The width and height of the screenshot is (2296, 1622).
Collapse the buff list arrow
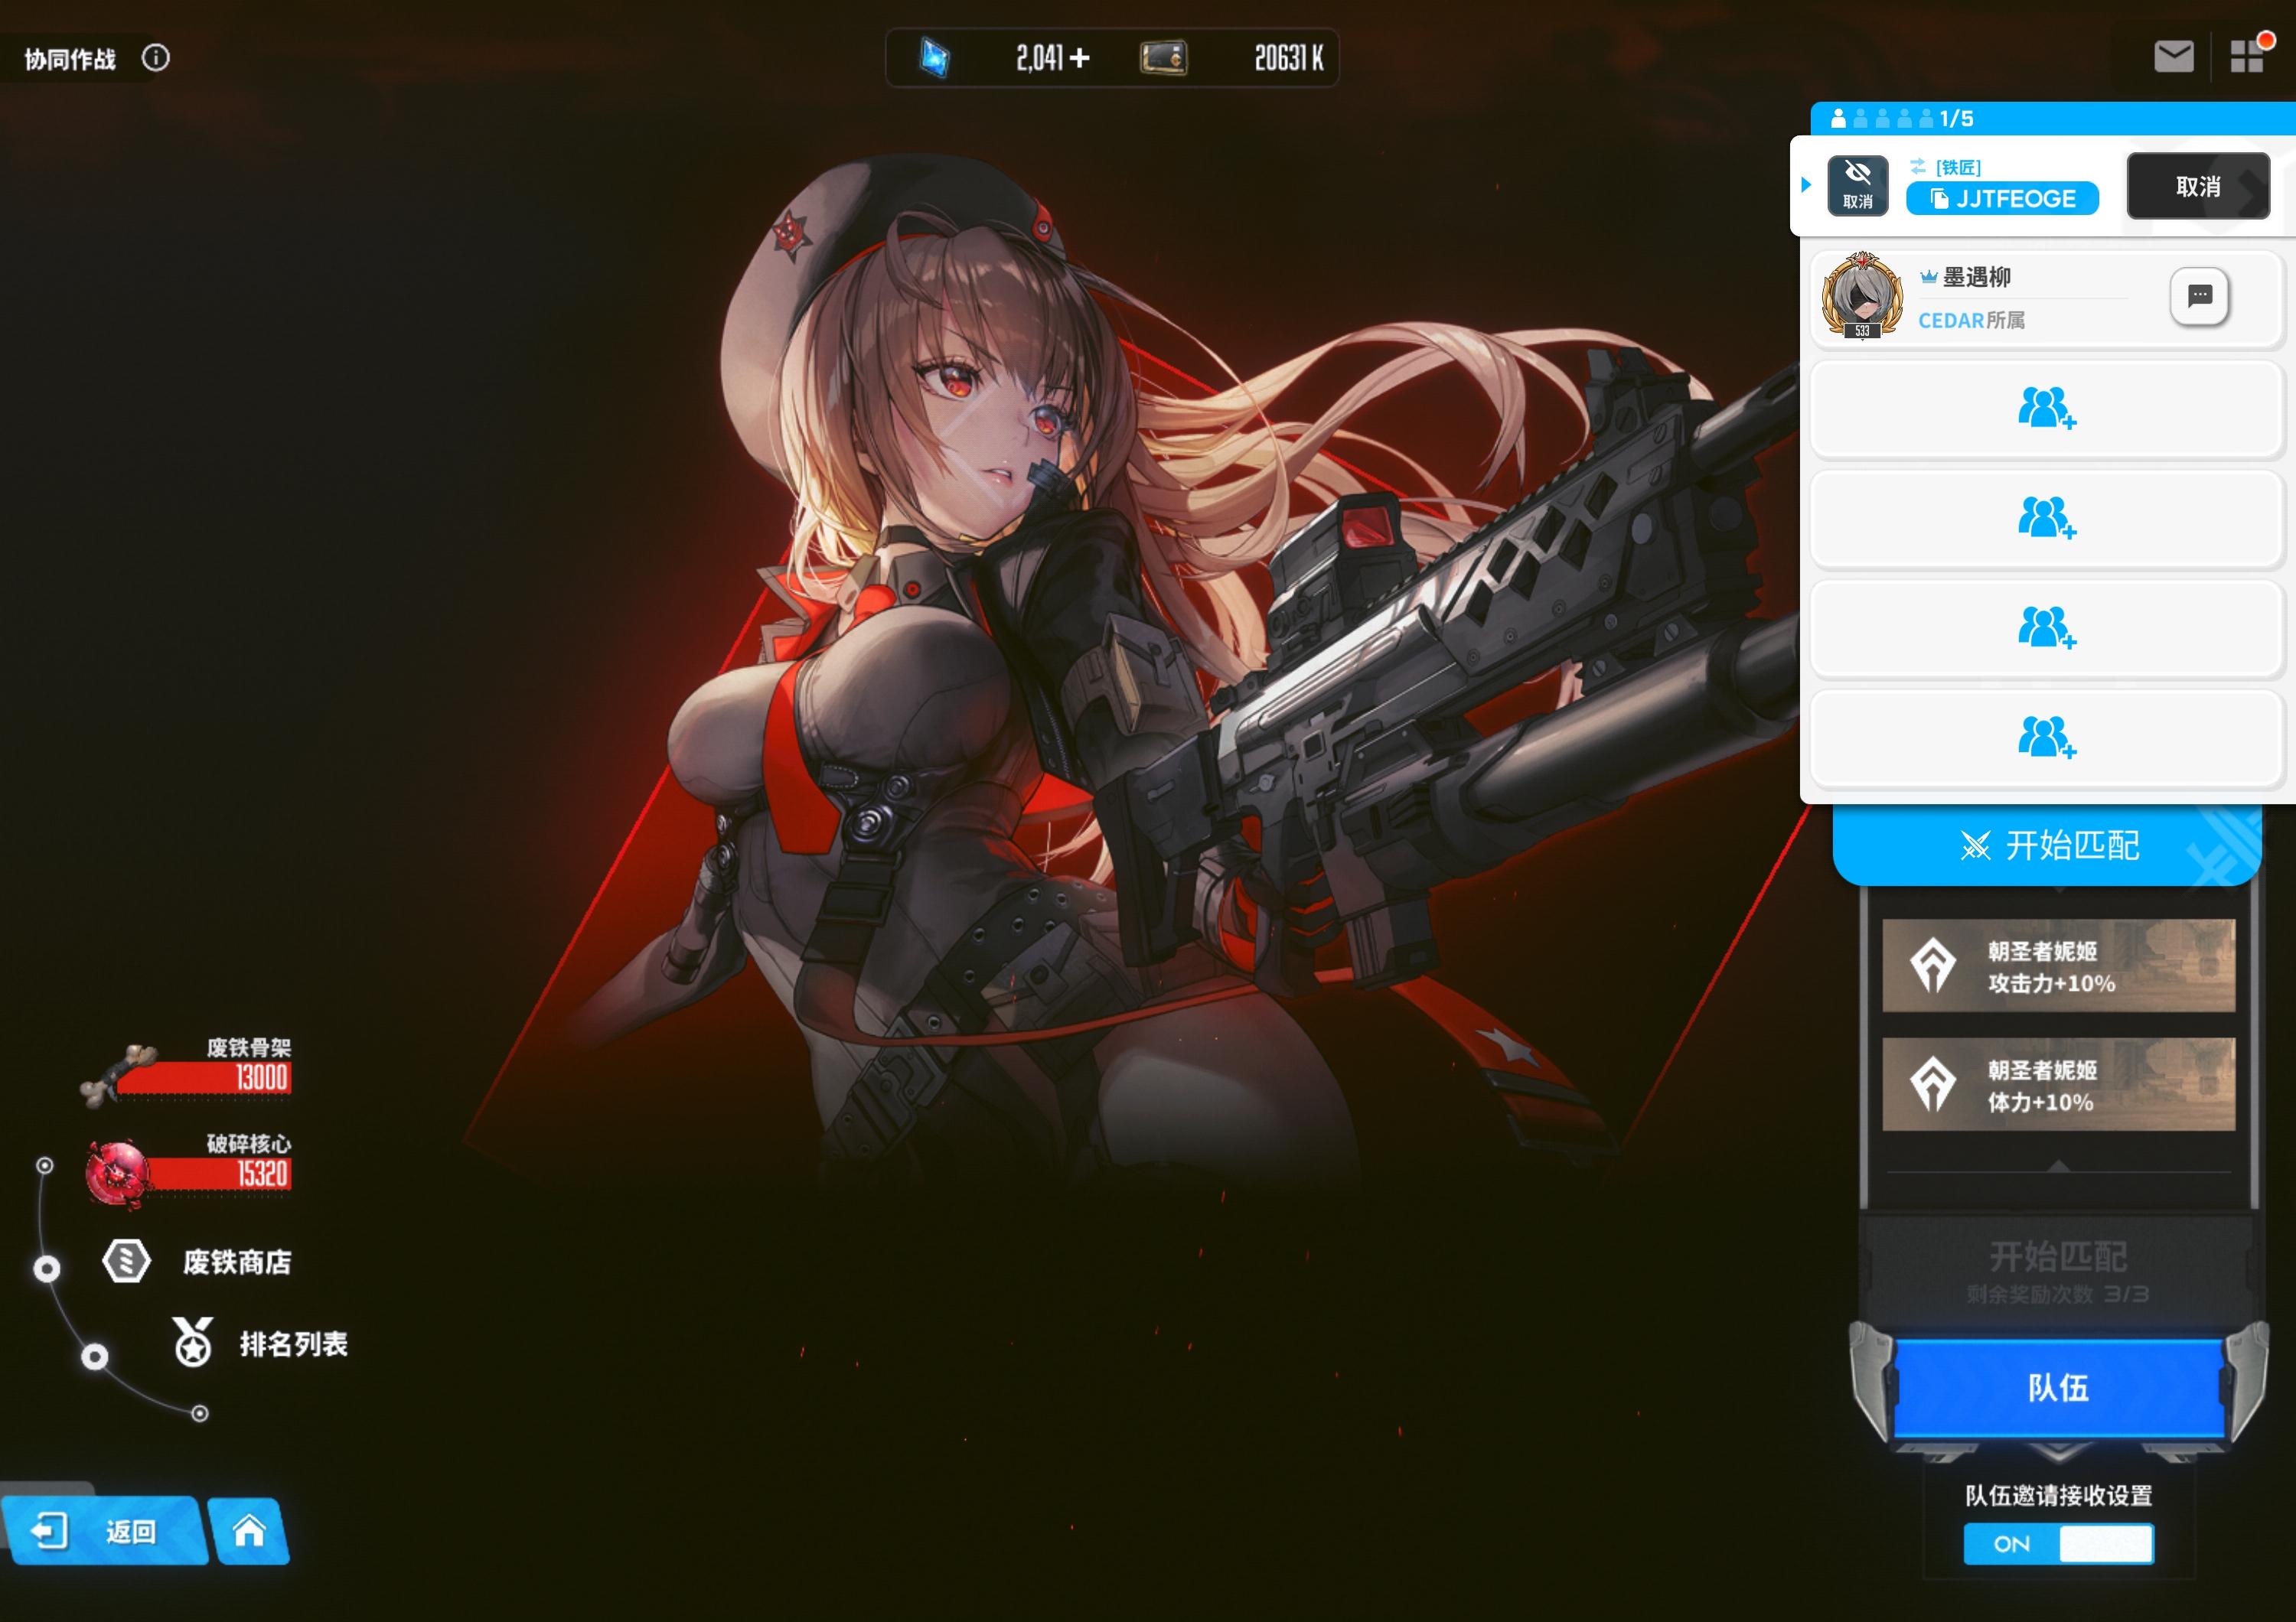pos(2058,1168)
